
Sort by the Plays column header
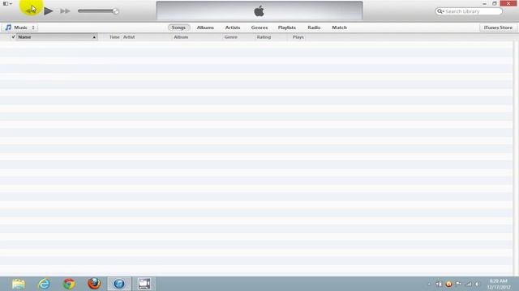click(x=298, y=37)
